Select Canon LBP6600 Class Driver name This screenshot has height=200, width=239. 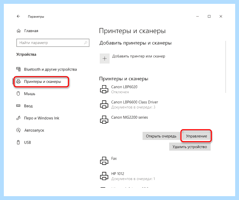point(135,102)
